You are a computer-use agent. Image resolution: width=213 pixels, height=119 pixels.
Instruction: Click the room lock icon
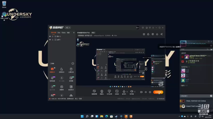[x=148, y=34]
